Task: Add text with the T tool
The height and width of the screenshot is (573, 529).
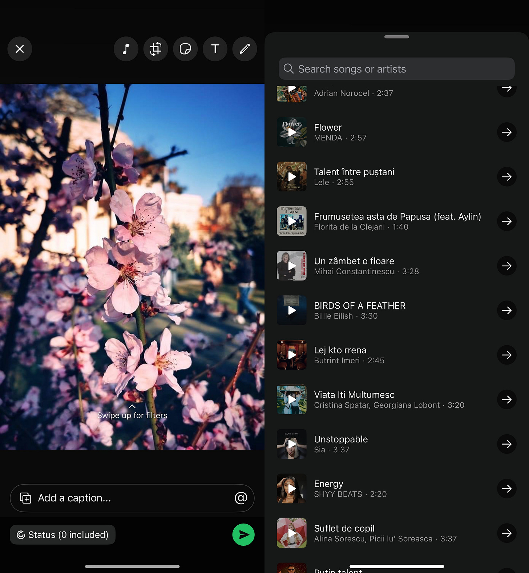Action: pos(215,49)
